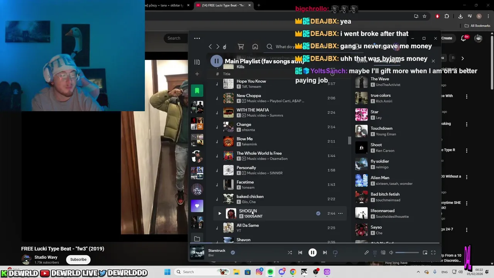
Task: Subscribe to Studio Wavy on YouTube
Action: pos(78,259)
